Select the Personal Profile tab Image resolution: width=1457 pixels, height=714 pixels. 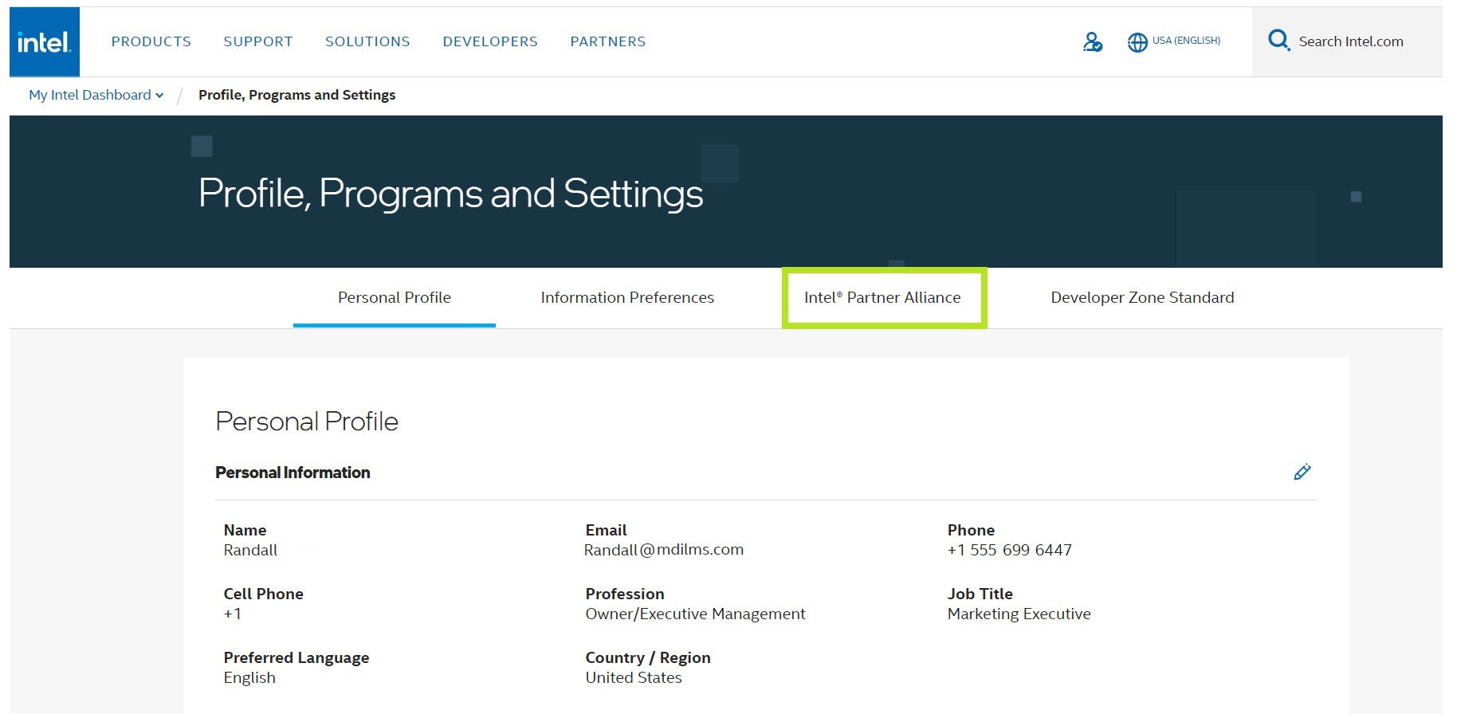395,298
